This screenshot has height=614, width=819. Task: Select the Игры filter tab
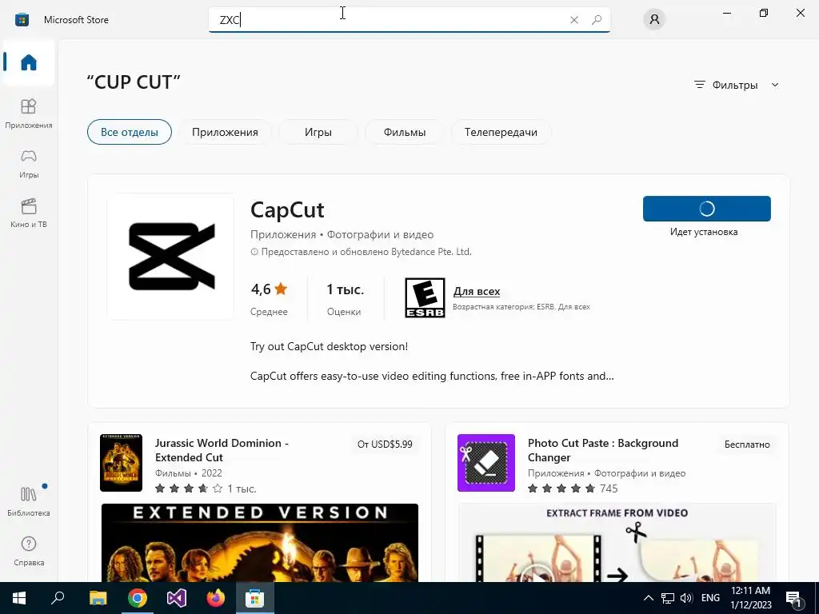click(x=318, y=132)
